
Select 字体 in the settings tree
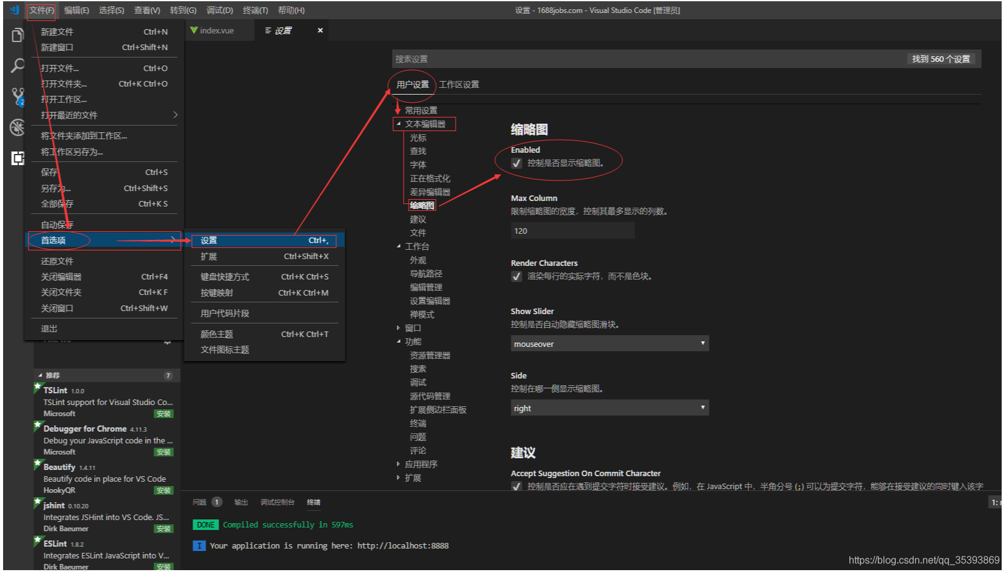pos(418,164)
